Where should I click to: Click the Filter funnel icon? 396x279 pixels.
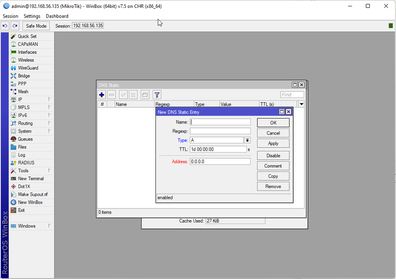pyautogui.click(x=157, y=94)
